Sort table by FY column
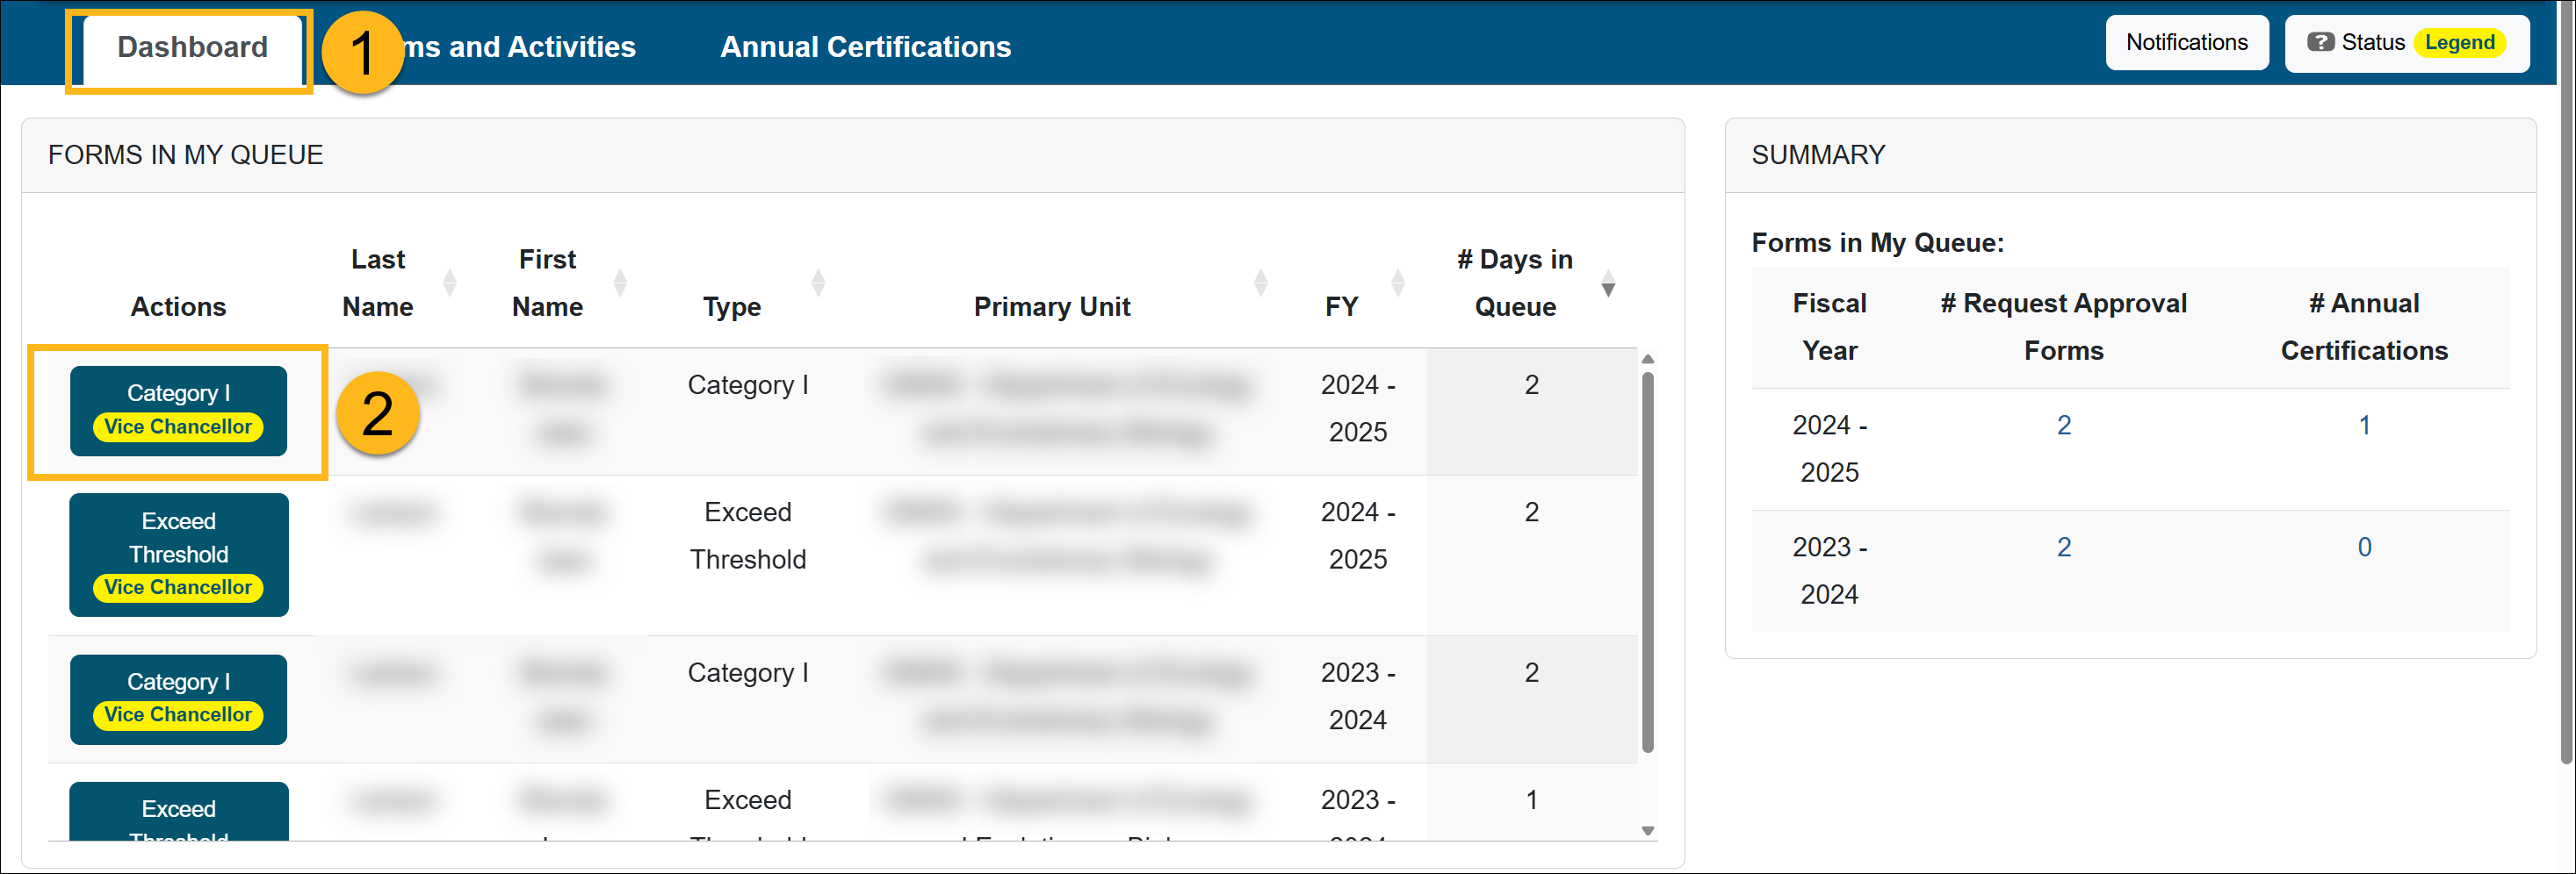 click(1398, 283)
